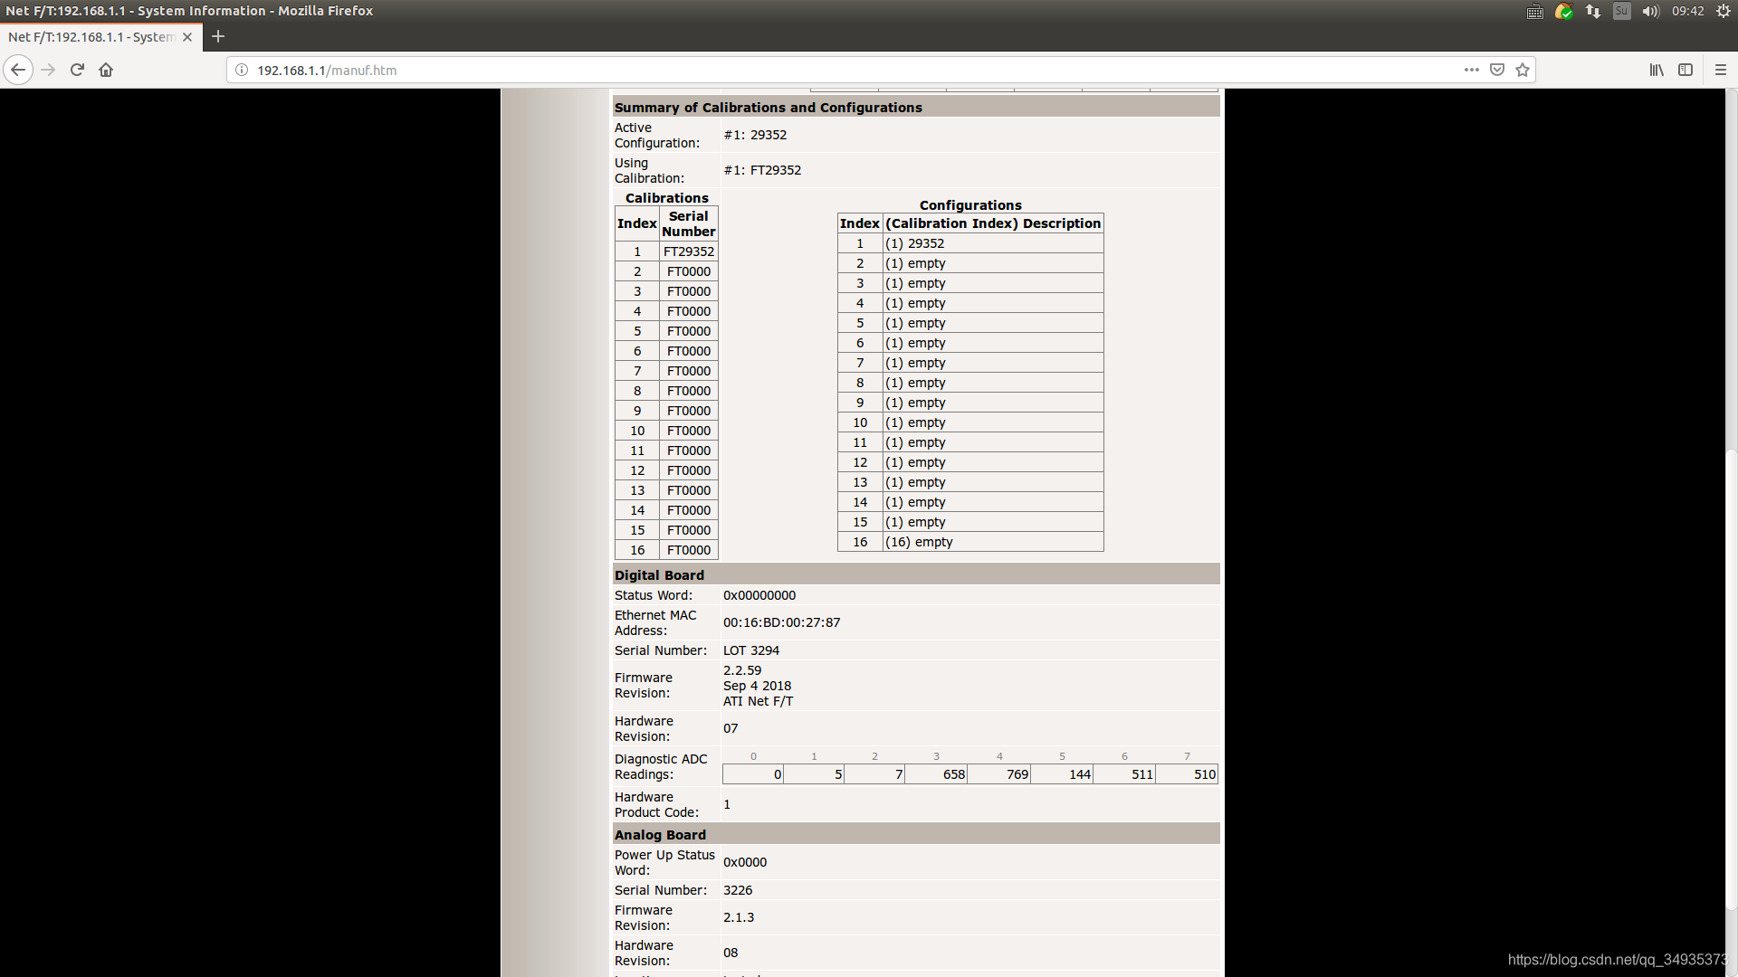Click the Analog Board section header
This screenshot has width=1738, height=977.
point(916,835)
